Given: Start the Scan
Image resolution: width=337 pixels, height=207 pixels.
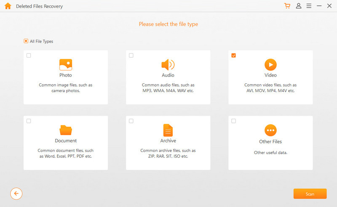Looking at the screenshot, I should [310, 194].
